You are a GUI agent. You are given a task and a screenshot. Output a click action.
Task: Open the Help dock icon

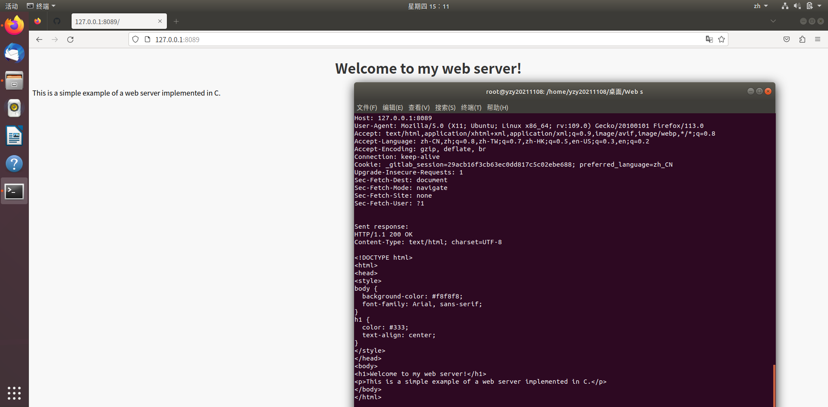click(14, 164)
